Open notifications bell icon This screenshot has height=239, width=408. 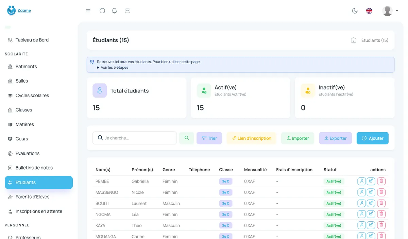coord(115,11)
